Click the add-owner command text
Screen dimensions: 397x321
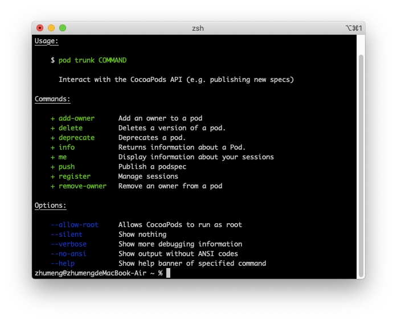click(x=76, y=118)
